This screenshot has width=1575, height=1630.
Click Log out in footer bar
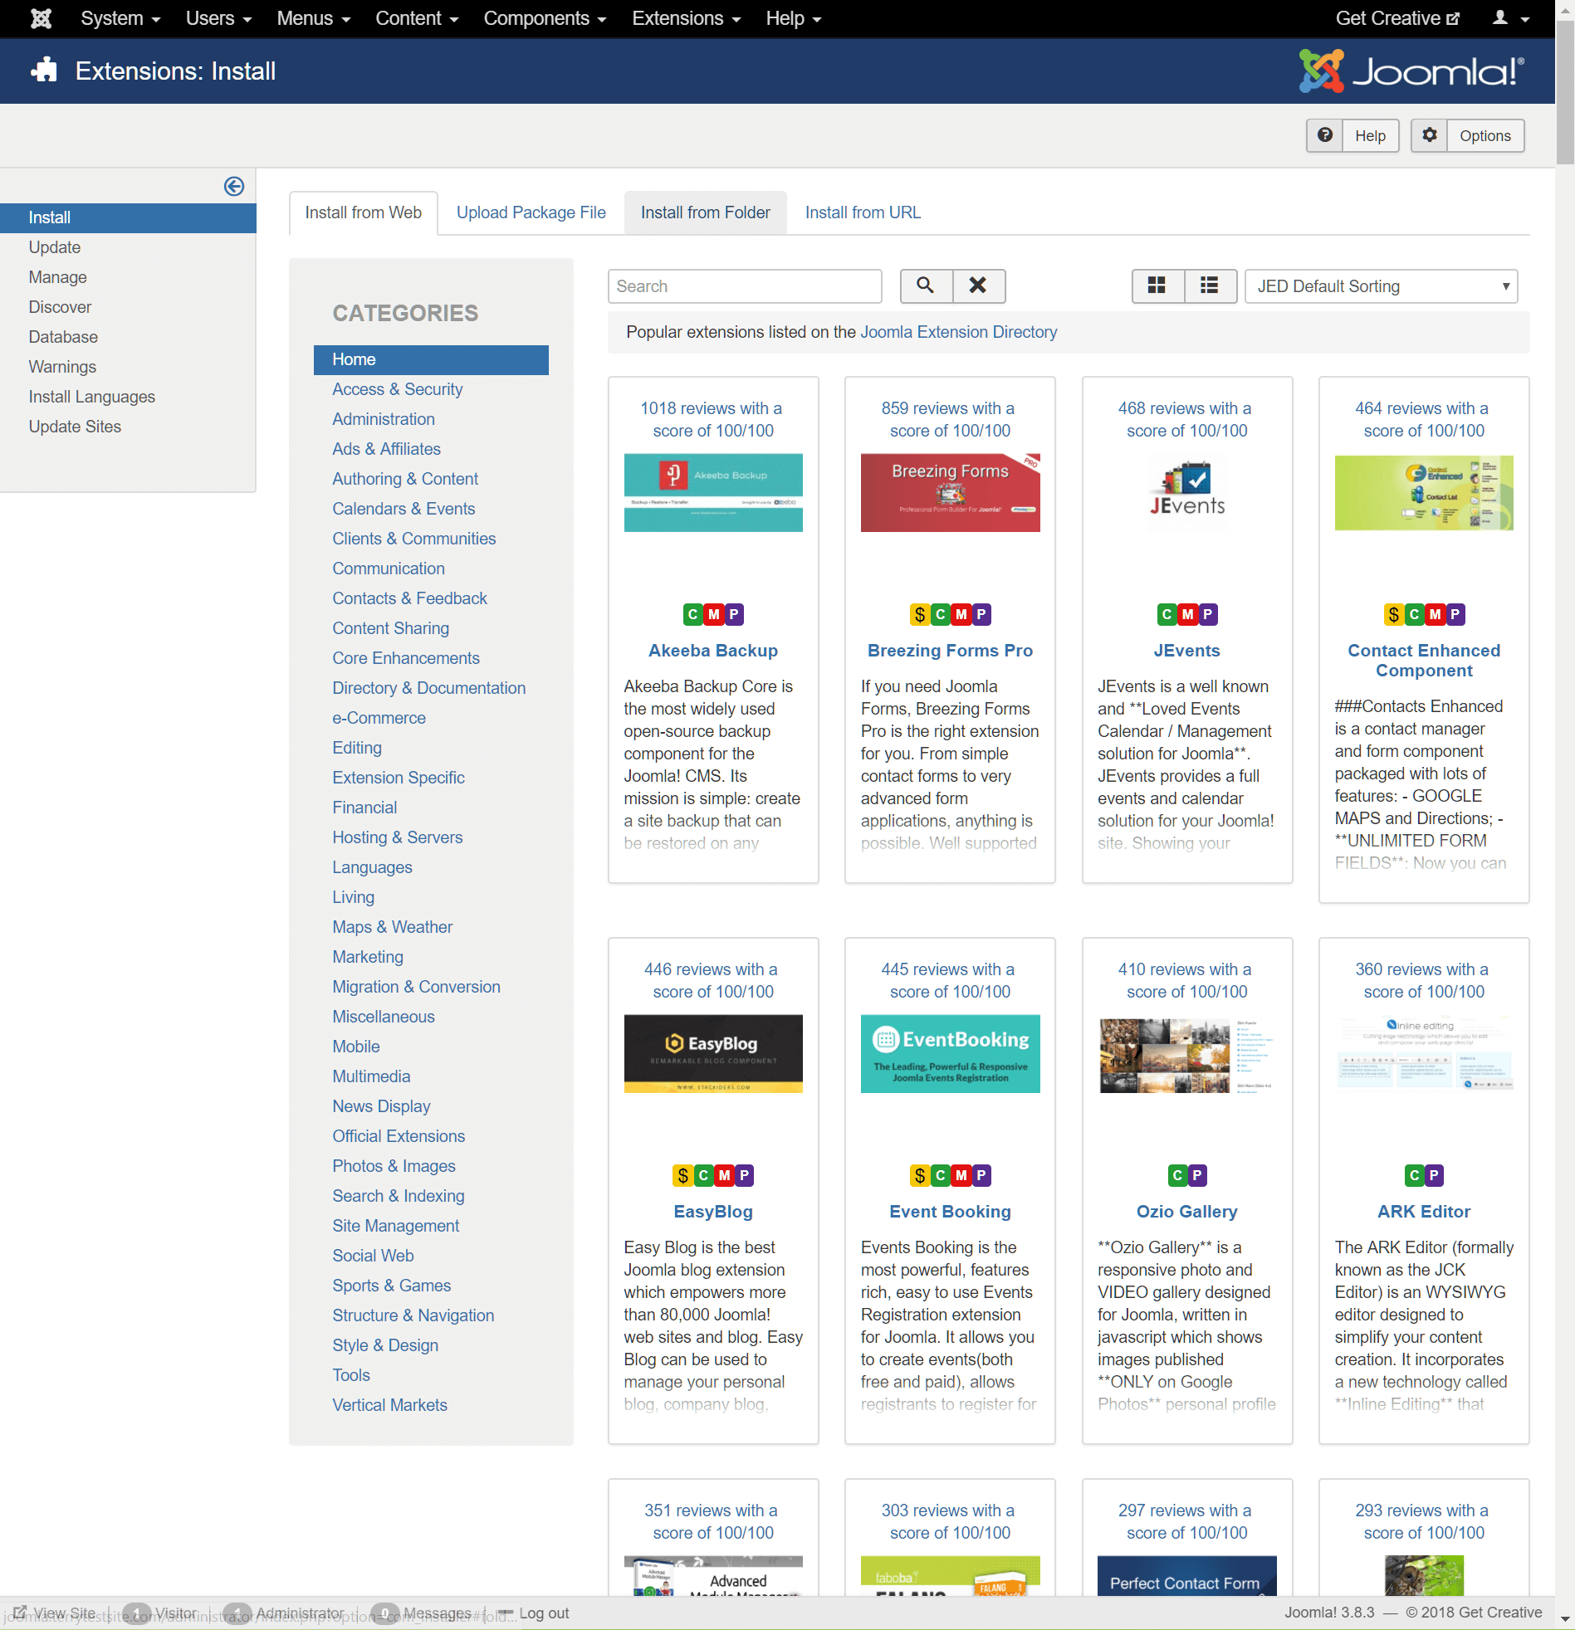(534, 1613)
